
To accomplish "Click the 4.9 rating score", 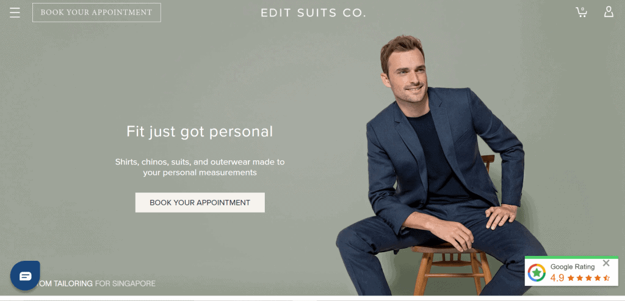I will 557,278.
